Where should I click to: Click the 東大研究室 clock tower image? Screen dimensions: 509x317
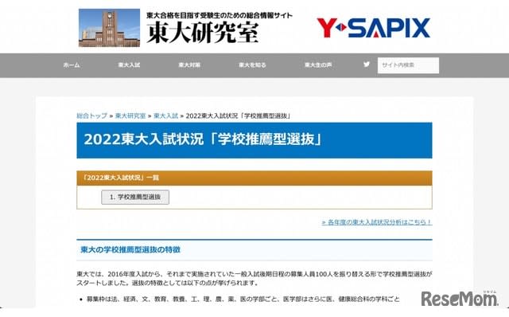pos(110,28)
